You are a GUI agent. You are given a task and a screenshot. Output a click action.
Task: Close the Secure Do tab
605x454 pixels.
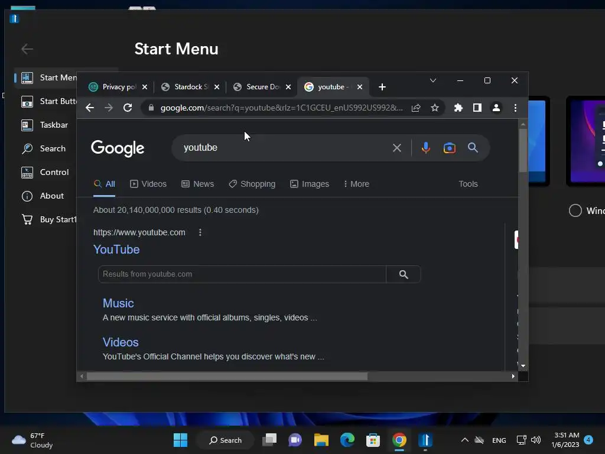pos(288,87)
